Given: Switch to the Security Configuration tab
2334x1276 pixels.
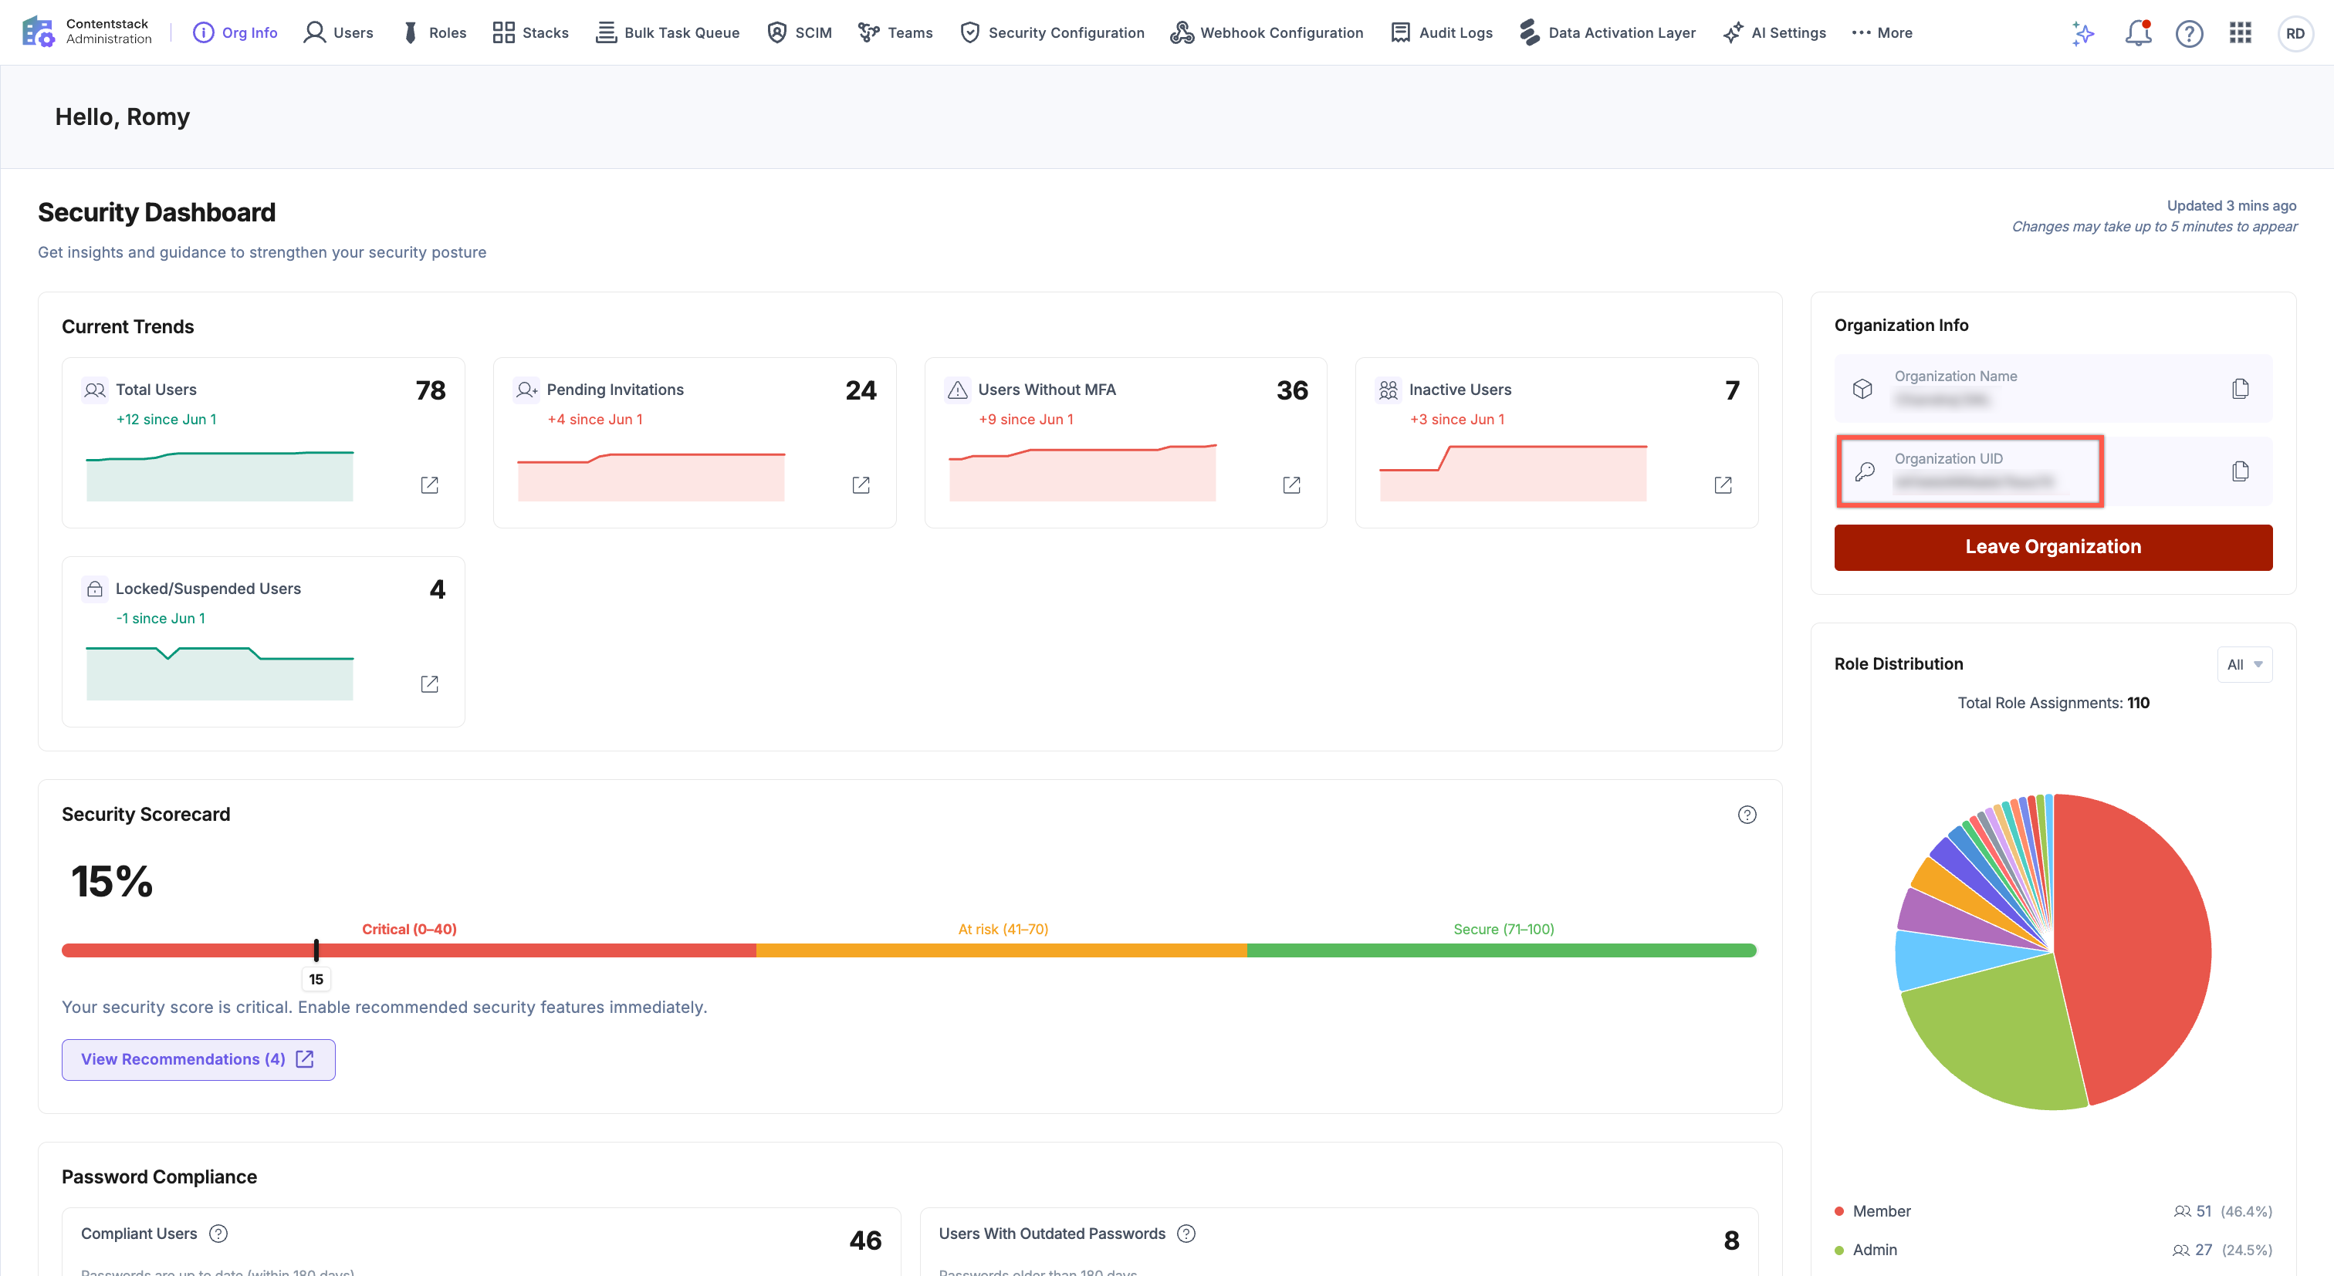Looking at the screenshot, I should (1051, 32).
